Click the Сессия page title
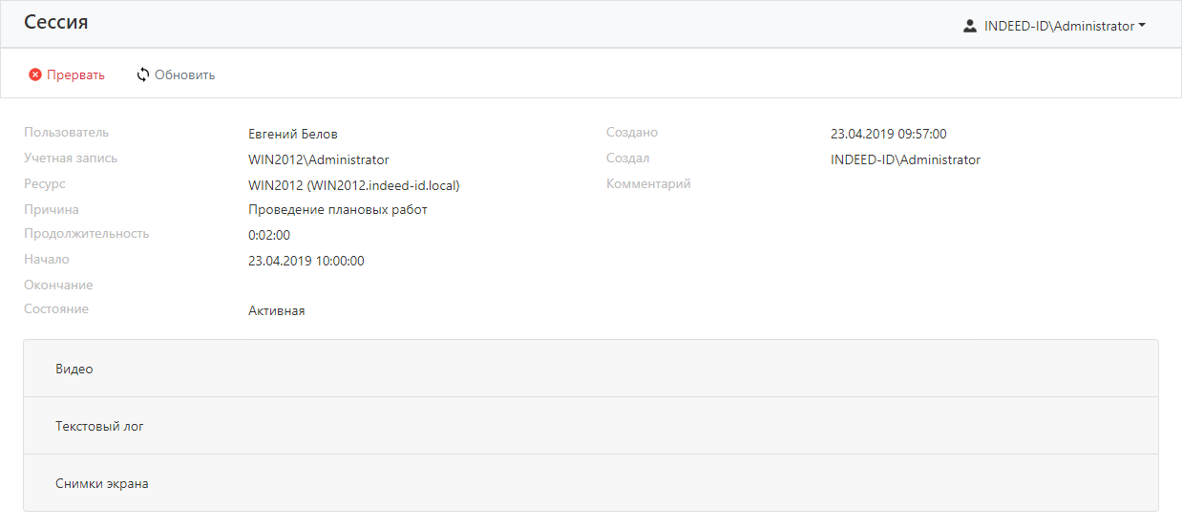The image size is (1182, 529). [x=56, y=22]
